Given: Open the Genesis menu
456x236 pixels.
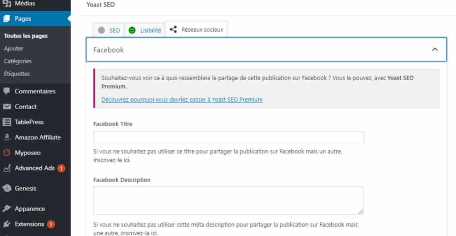Looking at the screenshot, I should [35, 188].
